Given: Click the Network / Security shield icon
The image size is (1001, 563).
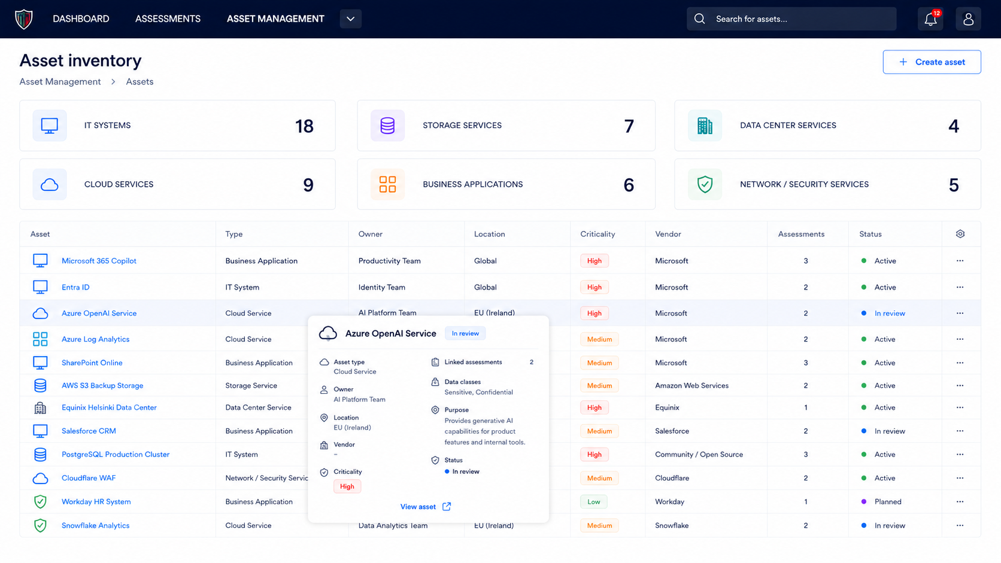Looking at the screenshot, I should click(705, 184).
